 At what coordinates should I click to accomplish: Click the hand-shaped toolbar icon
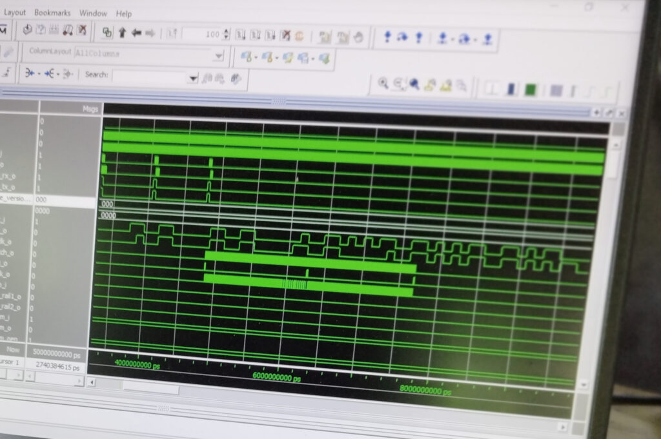(358, 37)
